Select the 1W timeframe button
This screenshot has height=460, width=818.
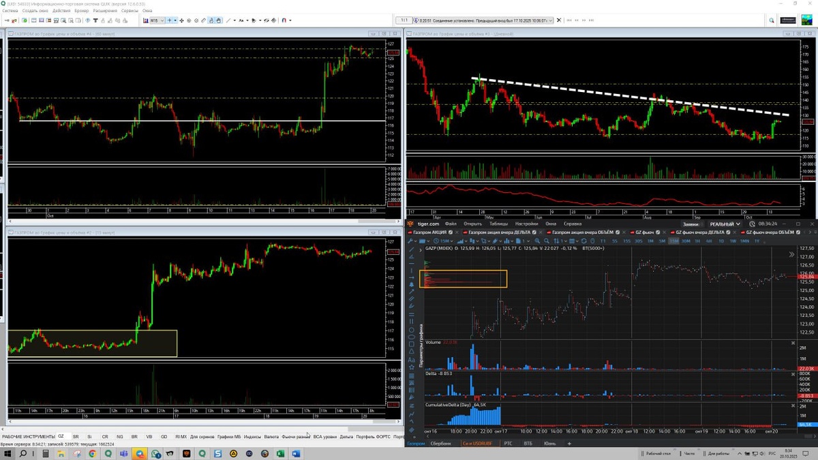click(x=733, y=241)
